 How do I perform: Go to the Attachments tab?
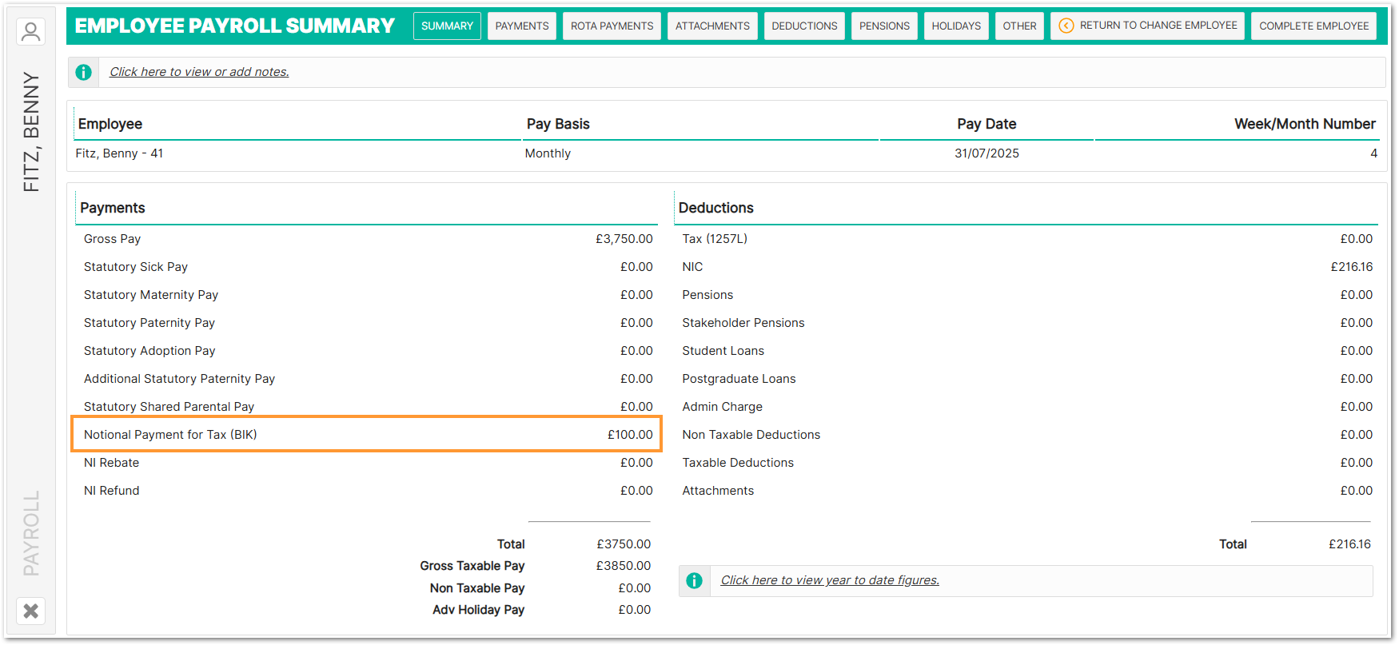[x=711, y=26]
